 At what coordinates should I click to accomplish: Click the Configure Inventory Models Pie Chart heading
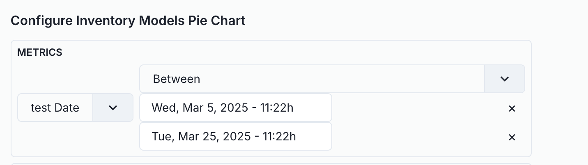coord(128,21)
